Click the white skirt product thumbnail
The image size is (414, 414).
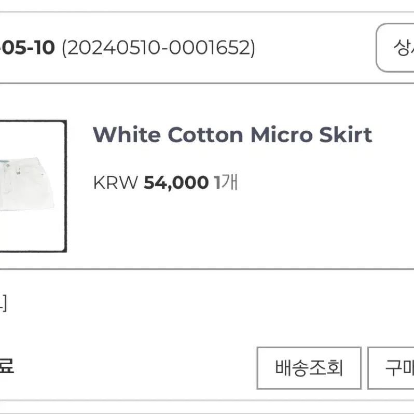33,186
